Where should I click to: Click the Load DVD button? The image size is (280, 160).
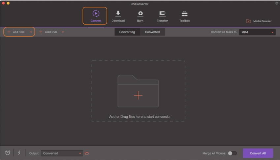(48, 32)
